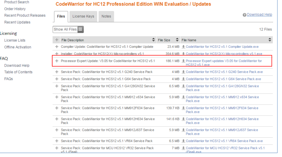282x157 pixels.
Task: Expand the Compiler Update file row
Action: [x=57, y=47]
